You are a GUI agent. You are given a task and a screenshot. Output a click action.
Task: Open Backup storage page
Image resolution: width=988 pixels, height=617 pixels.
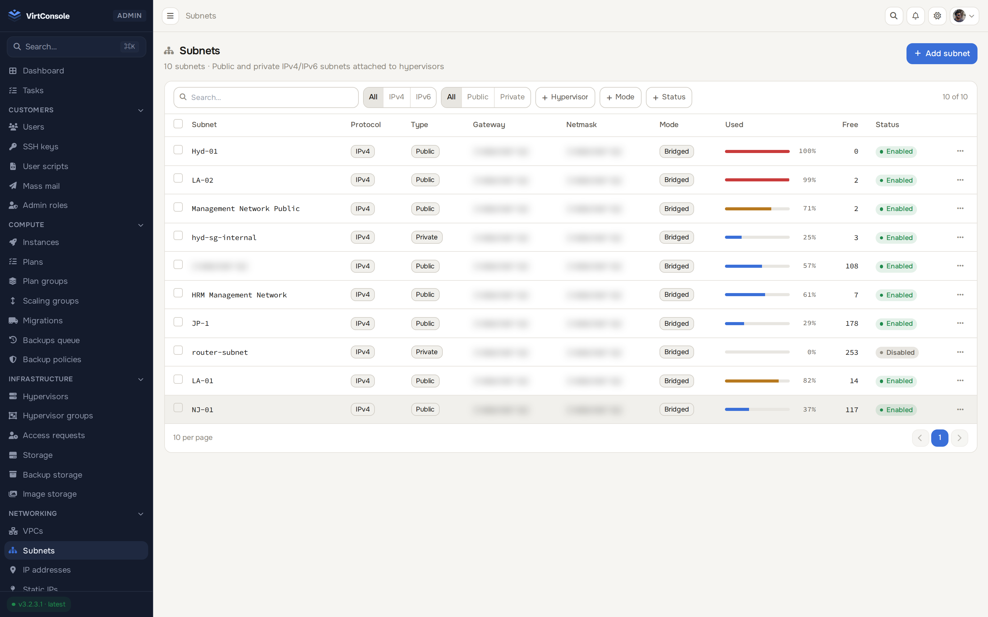coord(76,474)
